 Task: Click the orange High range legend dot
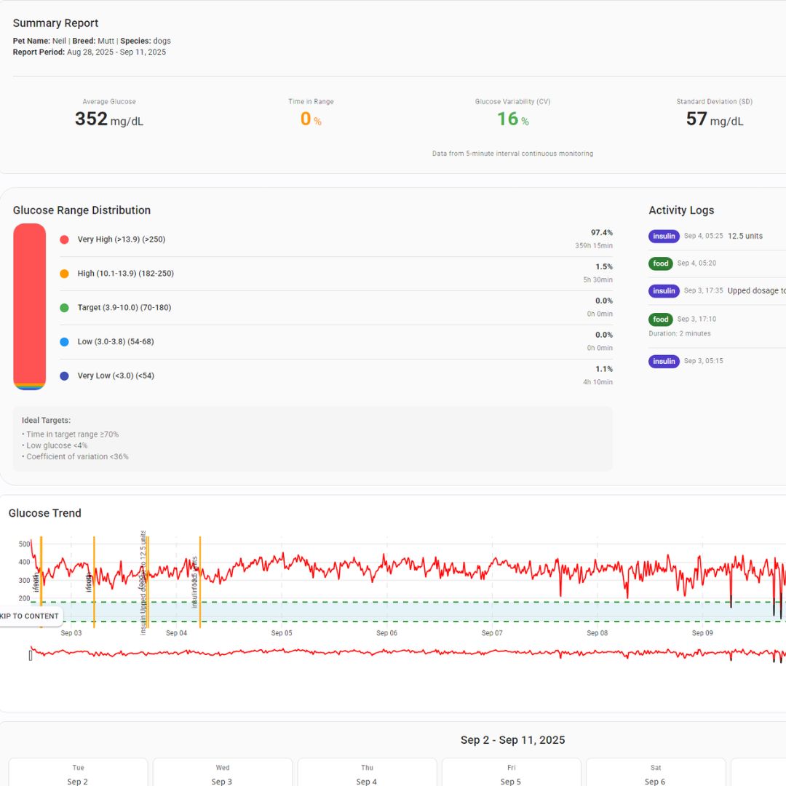coord(64,274)
